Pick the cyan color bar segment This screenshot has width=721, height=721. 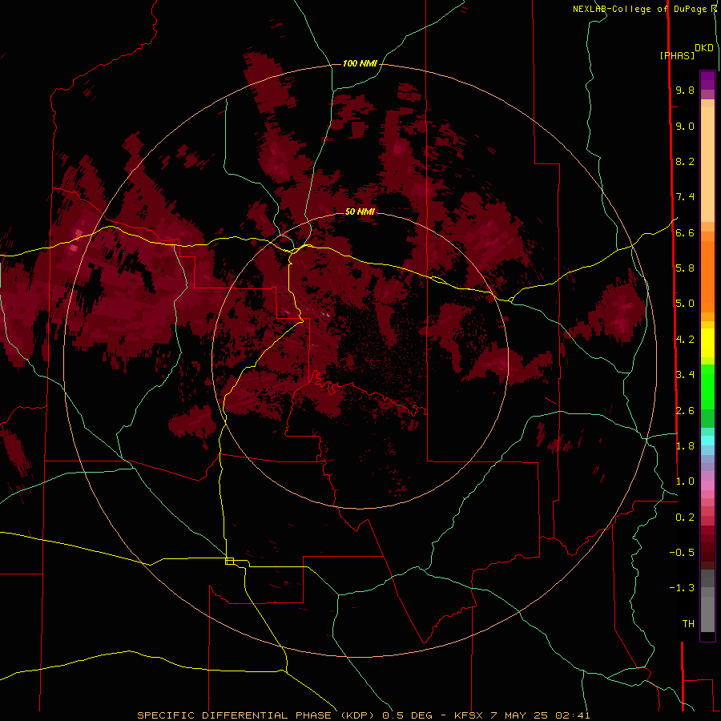pos(707,440)
